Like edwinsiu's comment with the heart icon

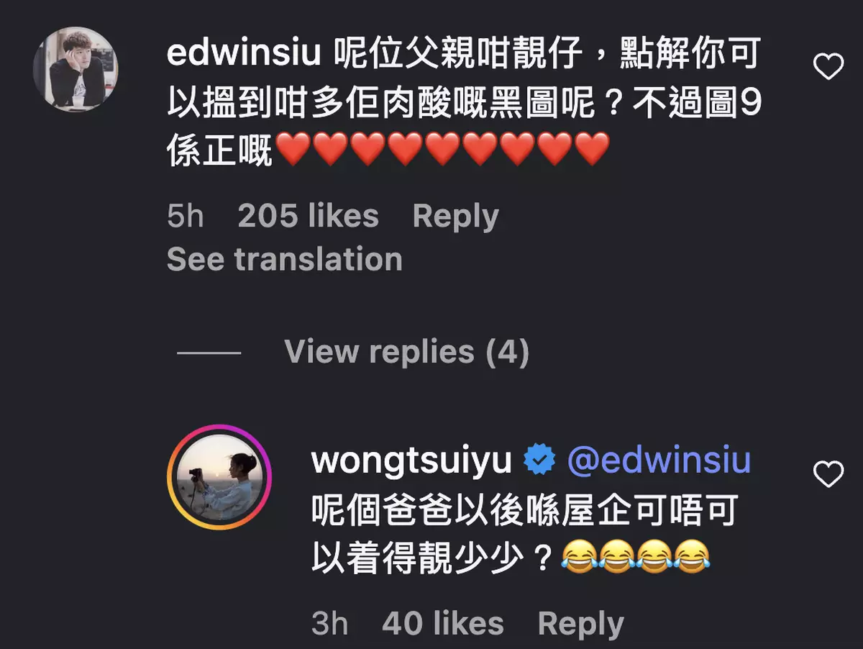pos(828,68)
